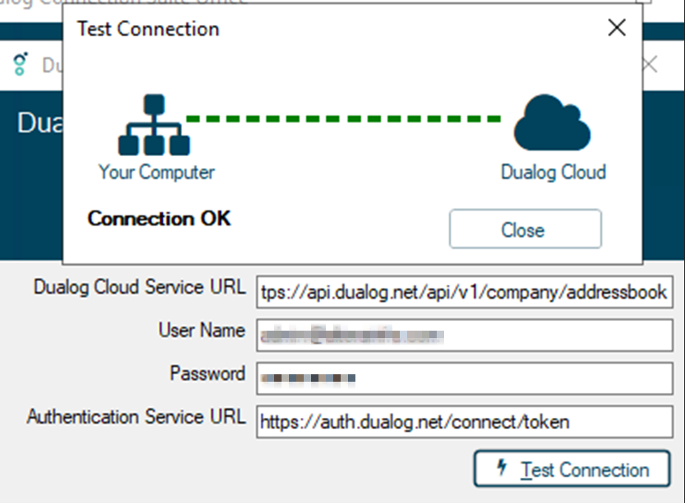This screenshot has height=503, width=685.
Task: Click the 'Your Computer' label
Action: 157,172
